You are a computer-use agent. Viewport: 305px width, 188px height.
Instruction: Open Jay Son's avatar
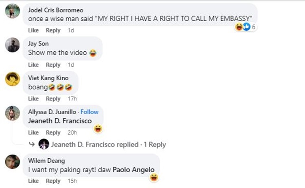click(x=13, y=45)
